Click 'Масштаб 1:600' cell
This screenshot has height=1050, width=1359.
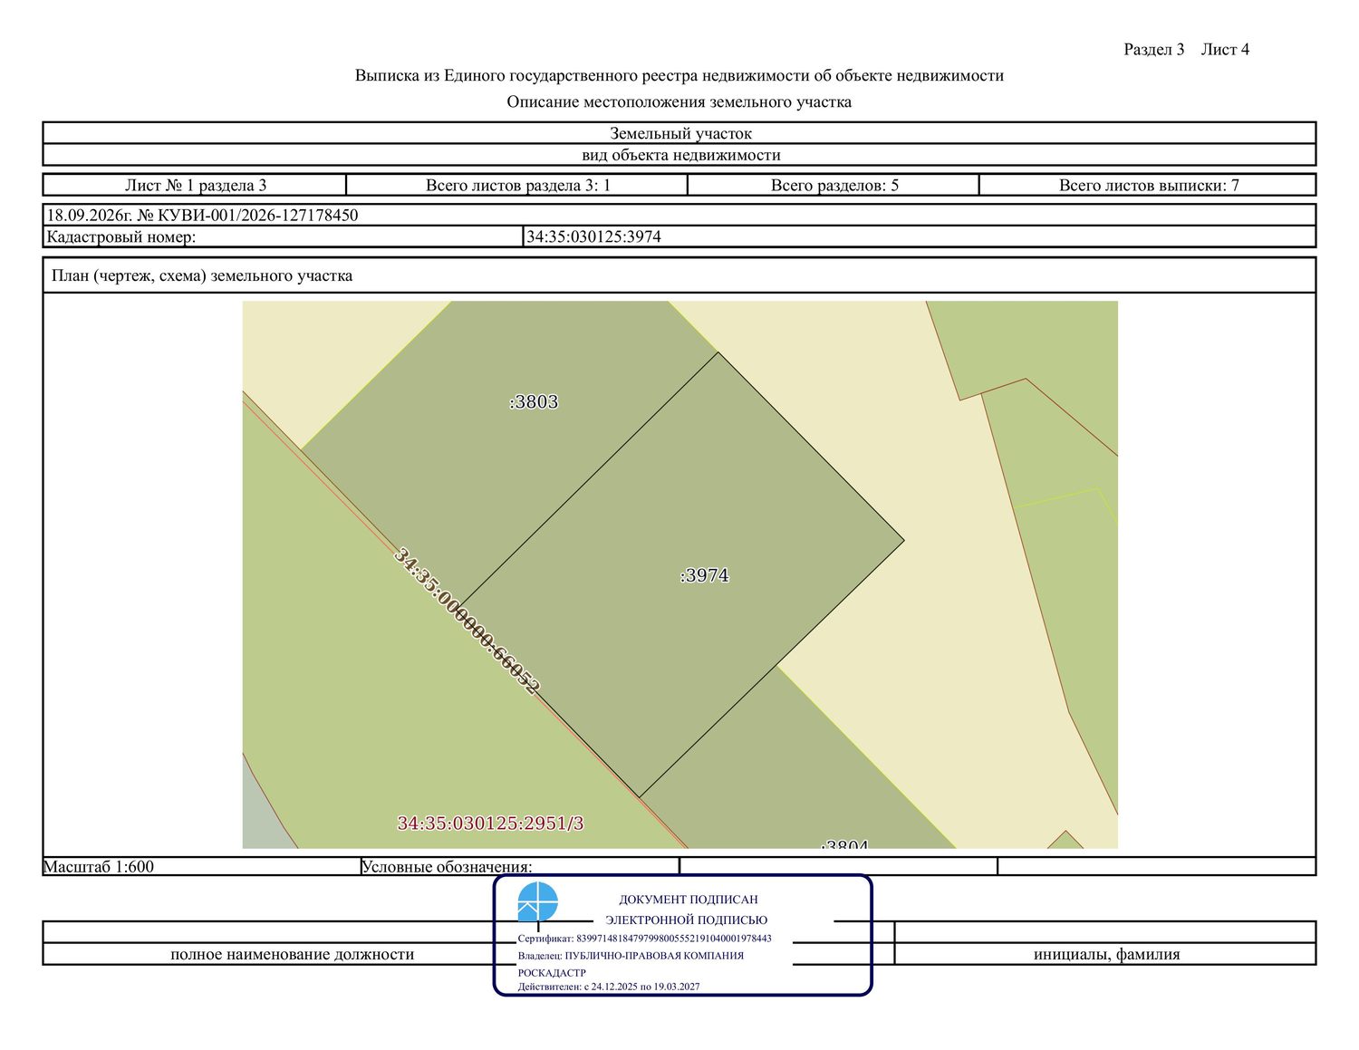[202, 866]
